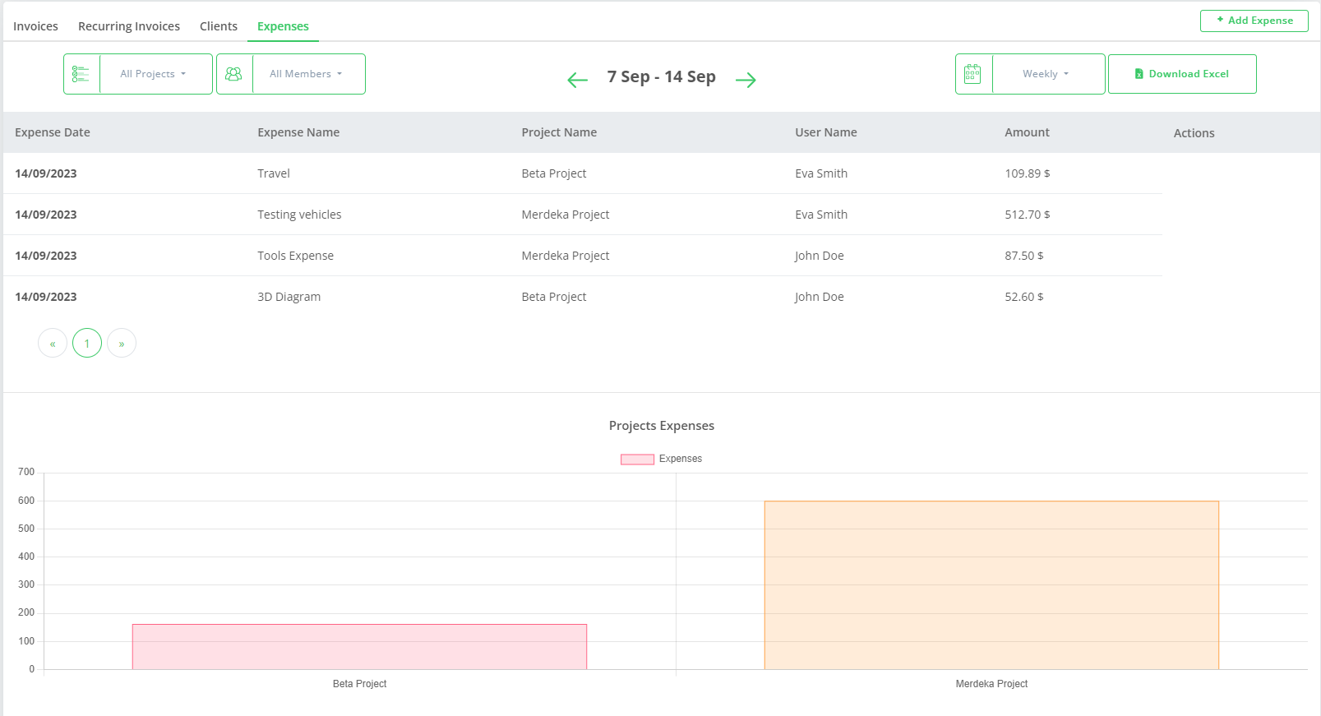The image size is (1321, 716).
Task: Click the 87.50 $ amount
Action: (1024, 256)
